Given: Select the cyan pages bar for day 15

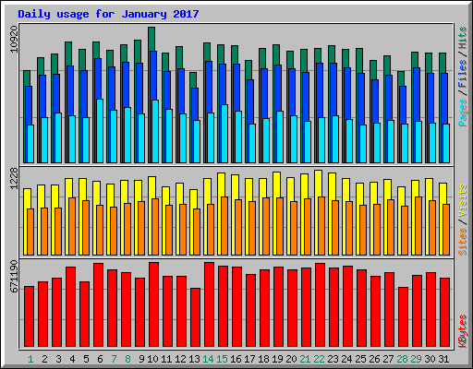Looking at the screenshot, I should point(224,134).
